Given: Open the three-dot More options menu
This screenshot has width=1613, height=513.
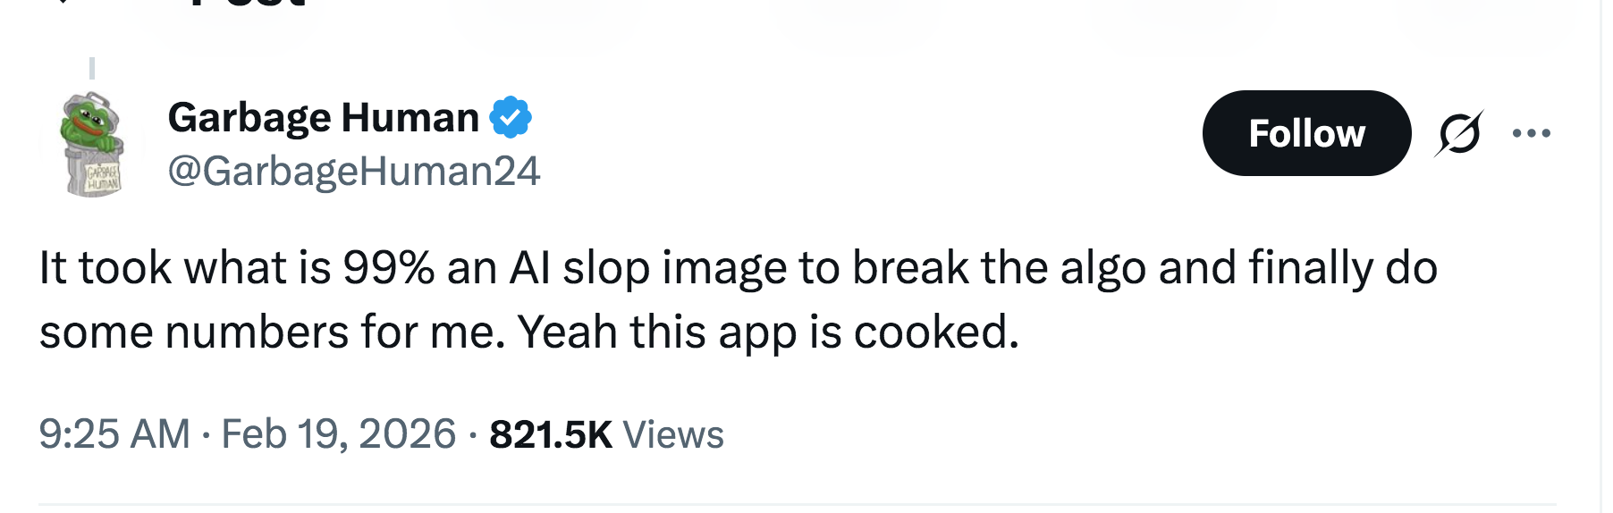Looking at the screenshot, I should (1531, 133).
